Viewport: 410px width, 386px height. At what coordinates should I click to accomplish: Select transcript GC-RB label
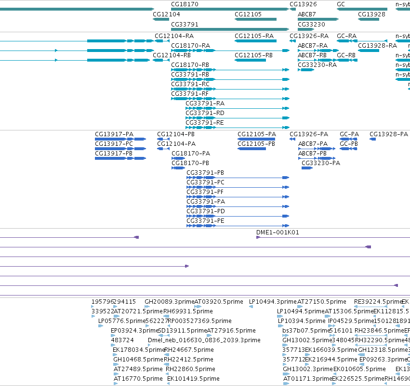tap(346, 55)
